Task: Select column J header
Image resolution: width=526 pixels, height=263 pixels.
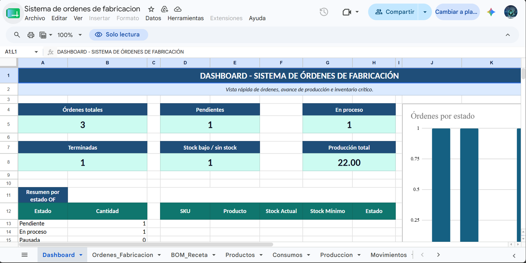Action: (432, 63)
